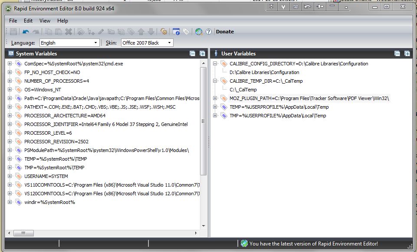Expand the MOZ_PLUGIN_PATH node

pyautogui.click(x=215, y=98)
